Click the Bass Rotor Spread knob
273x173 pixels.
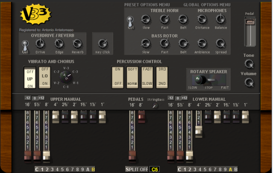(x=220, y=43)
